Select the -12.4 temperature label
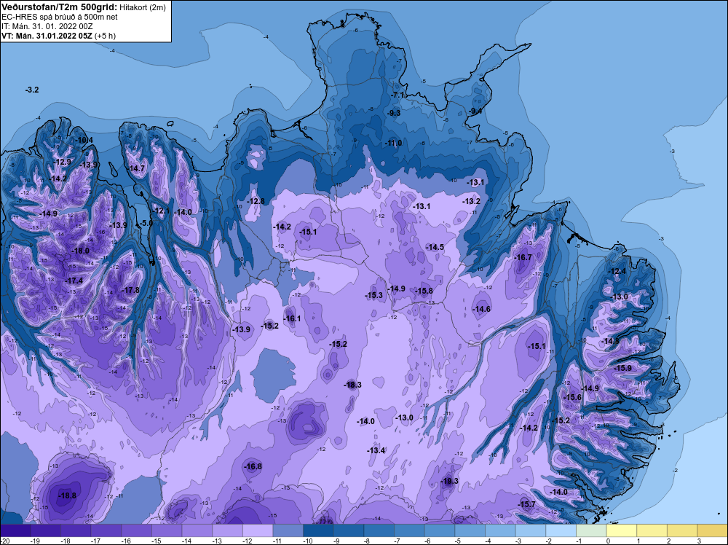The image size is (728, 545). (x=617, y=271)
